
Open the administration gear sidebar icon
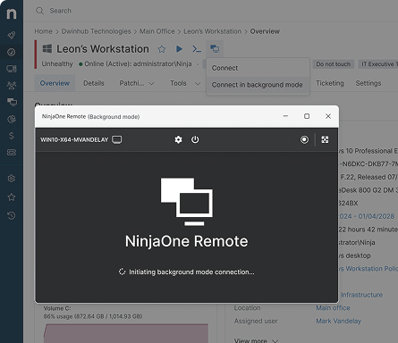pyautogui.click(x=12, y=179)
